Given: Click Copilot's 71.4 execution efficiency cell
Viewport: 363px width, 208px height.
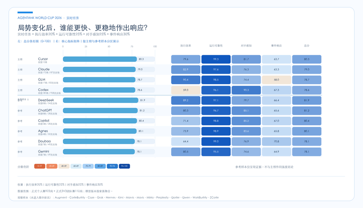Looking at the screenshot, I should click(186, 121).
